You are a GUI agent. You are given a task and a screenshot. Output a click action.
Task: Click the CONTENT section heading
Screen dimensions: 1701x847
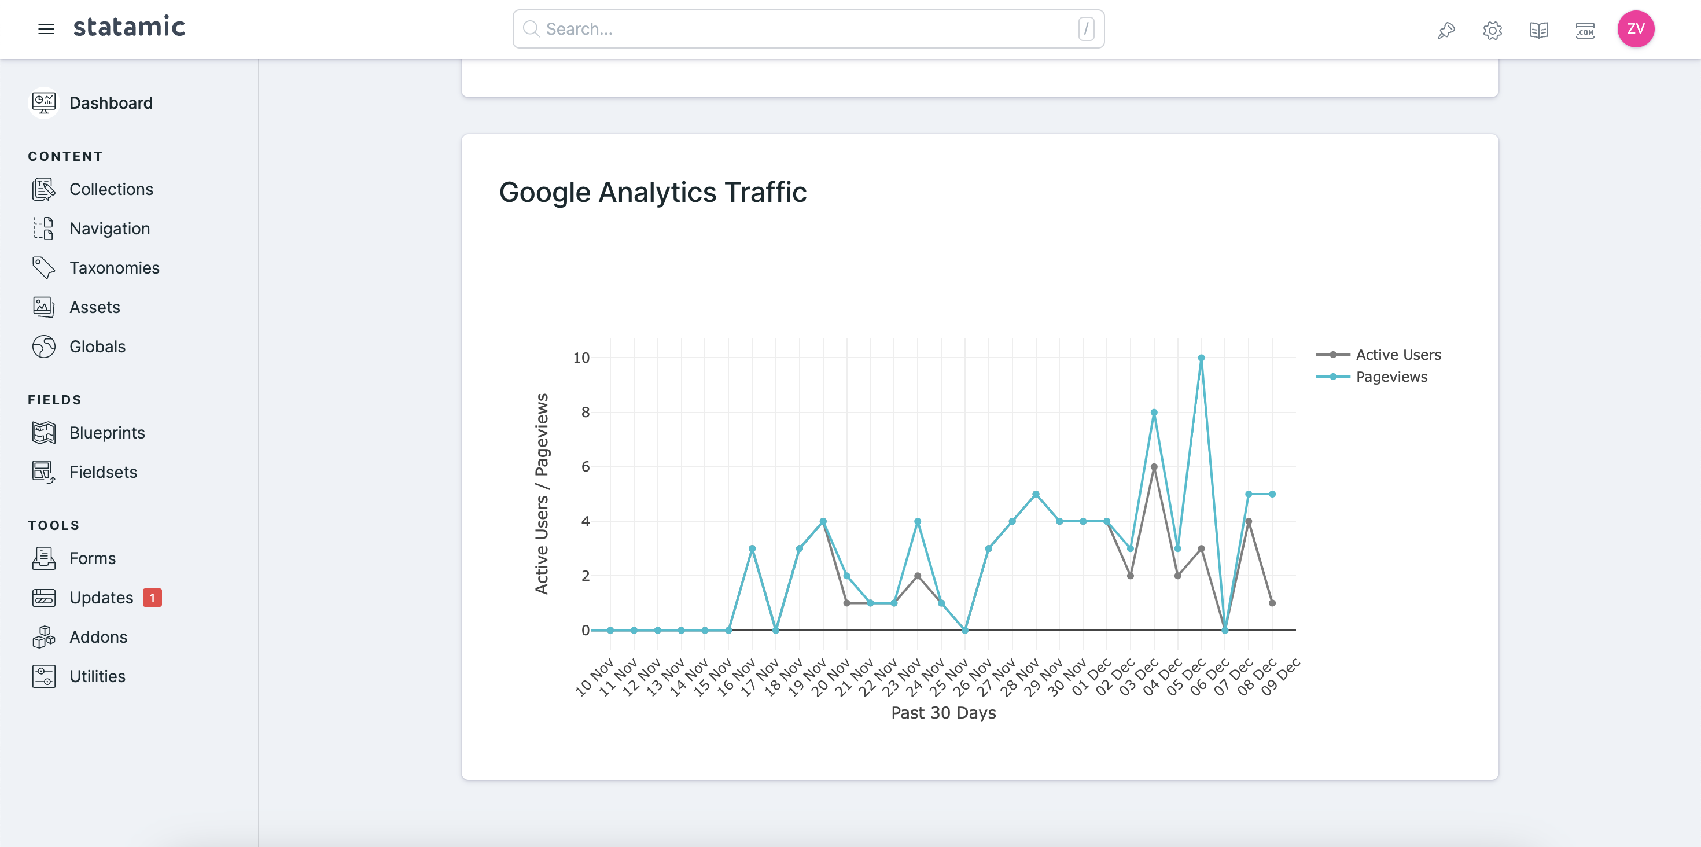(65, 156)
